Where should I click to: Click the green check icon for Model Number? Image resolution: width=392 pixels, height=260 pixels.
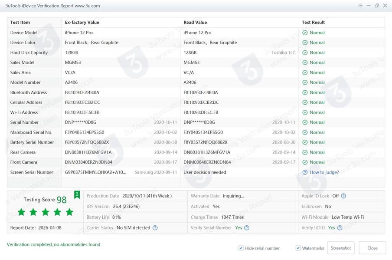pyautogui.click(x=305, y=82)
